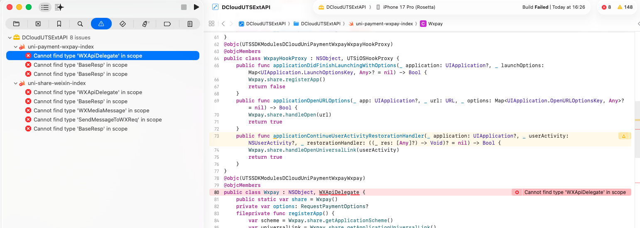Click the Run play button
This screenshot has height=228, width=640.
[x=196, y=7]
